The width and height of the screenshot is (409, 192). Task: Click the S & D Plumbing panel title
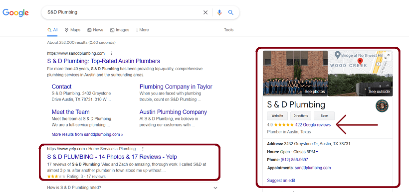(296, 104)
